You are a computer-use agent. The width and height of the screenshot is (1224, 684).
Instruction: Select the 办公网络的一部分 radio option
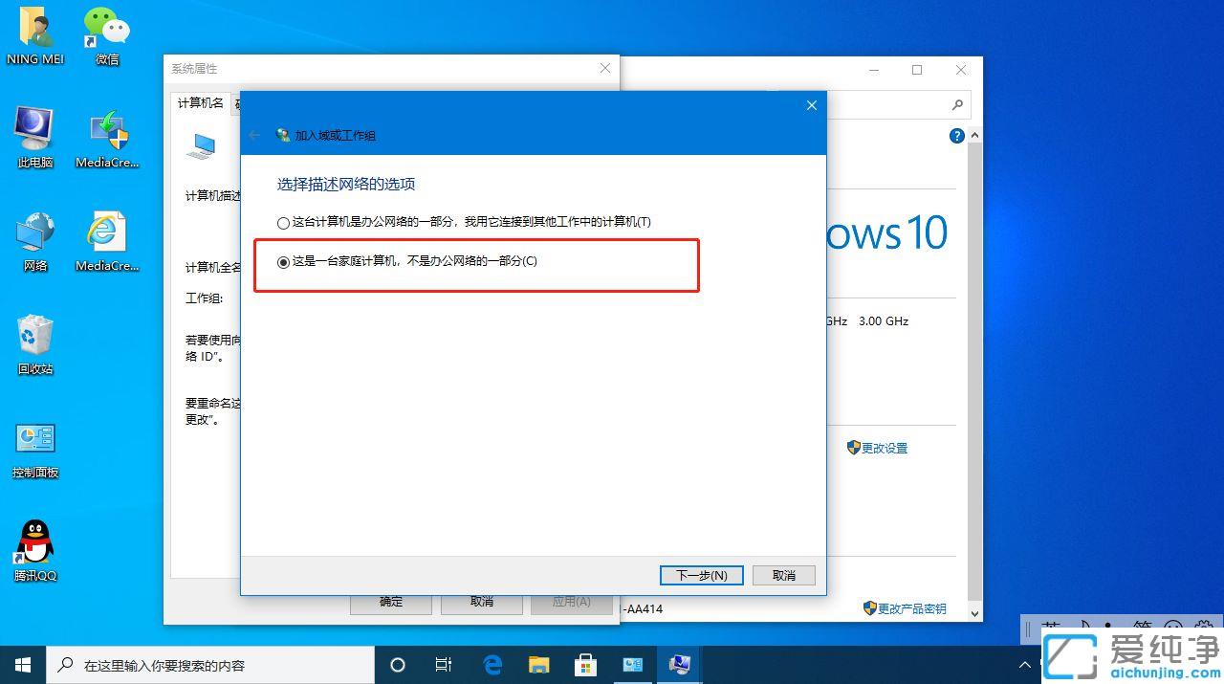282,221
